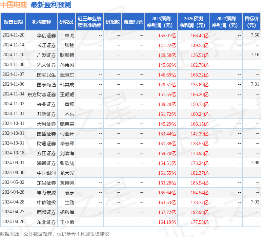Click the 数据来源 disclaimer footer text

(55, 234)
